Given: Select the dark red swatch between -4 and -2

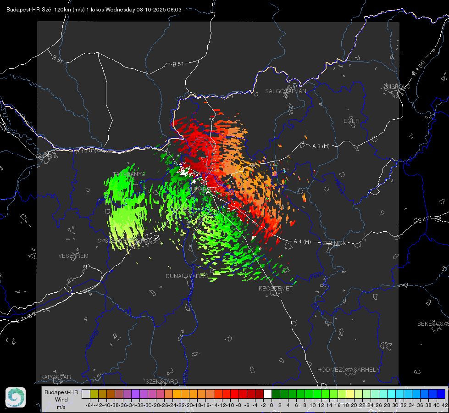Looking at the screenshot, I should click(259, 394).
